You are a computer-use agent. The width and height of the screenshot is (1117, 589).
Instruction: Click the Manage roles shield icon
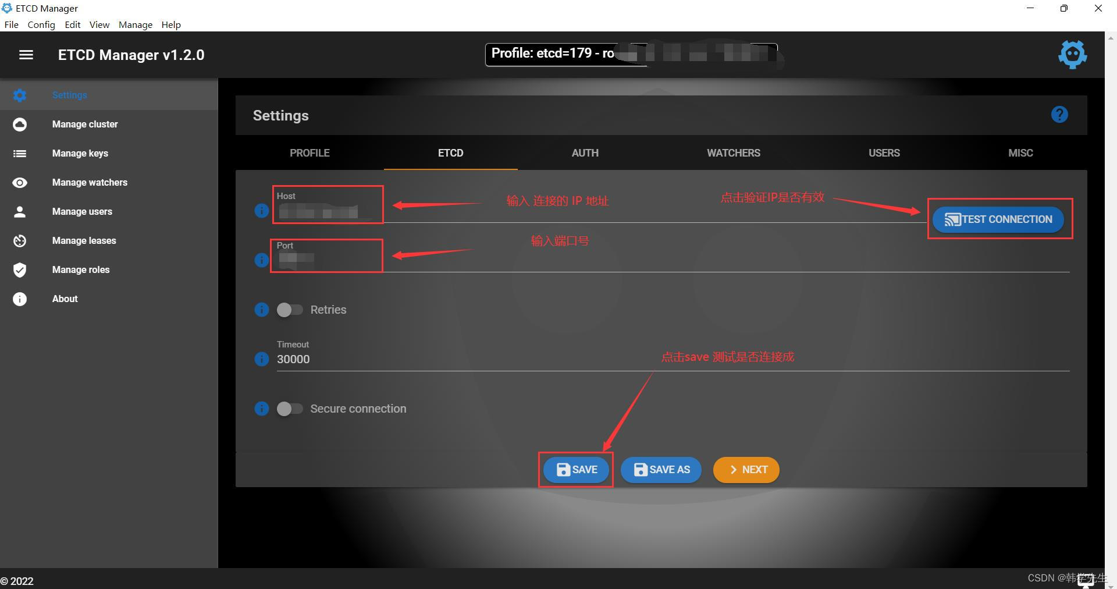(x=20, y=269)
